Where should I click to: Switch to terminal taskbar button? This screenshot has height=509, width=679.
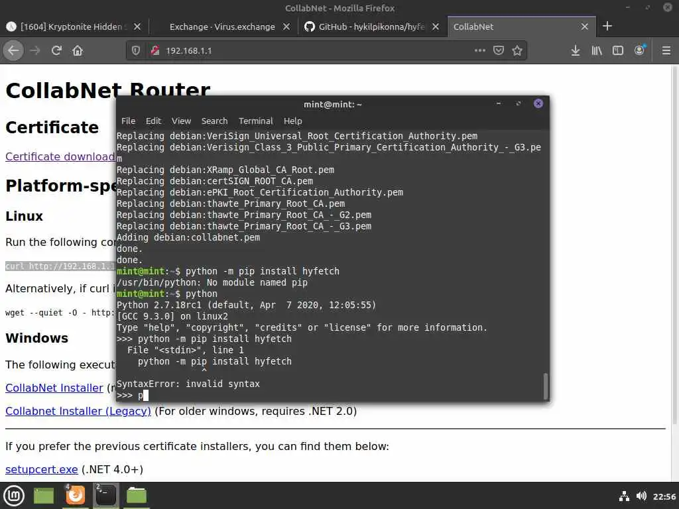[105, 495]
